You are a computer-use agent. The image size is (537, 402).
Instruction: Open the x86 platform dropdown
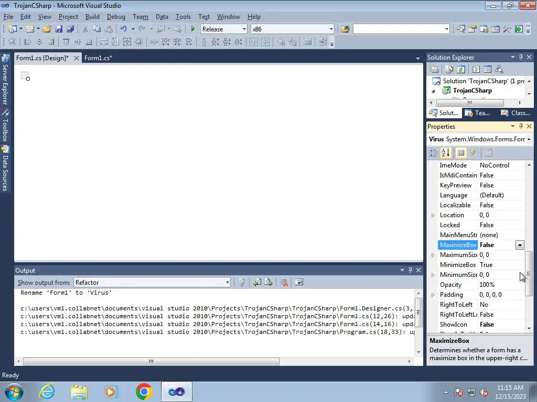click(x=331, y=29)
